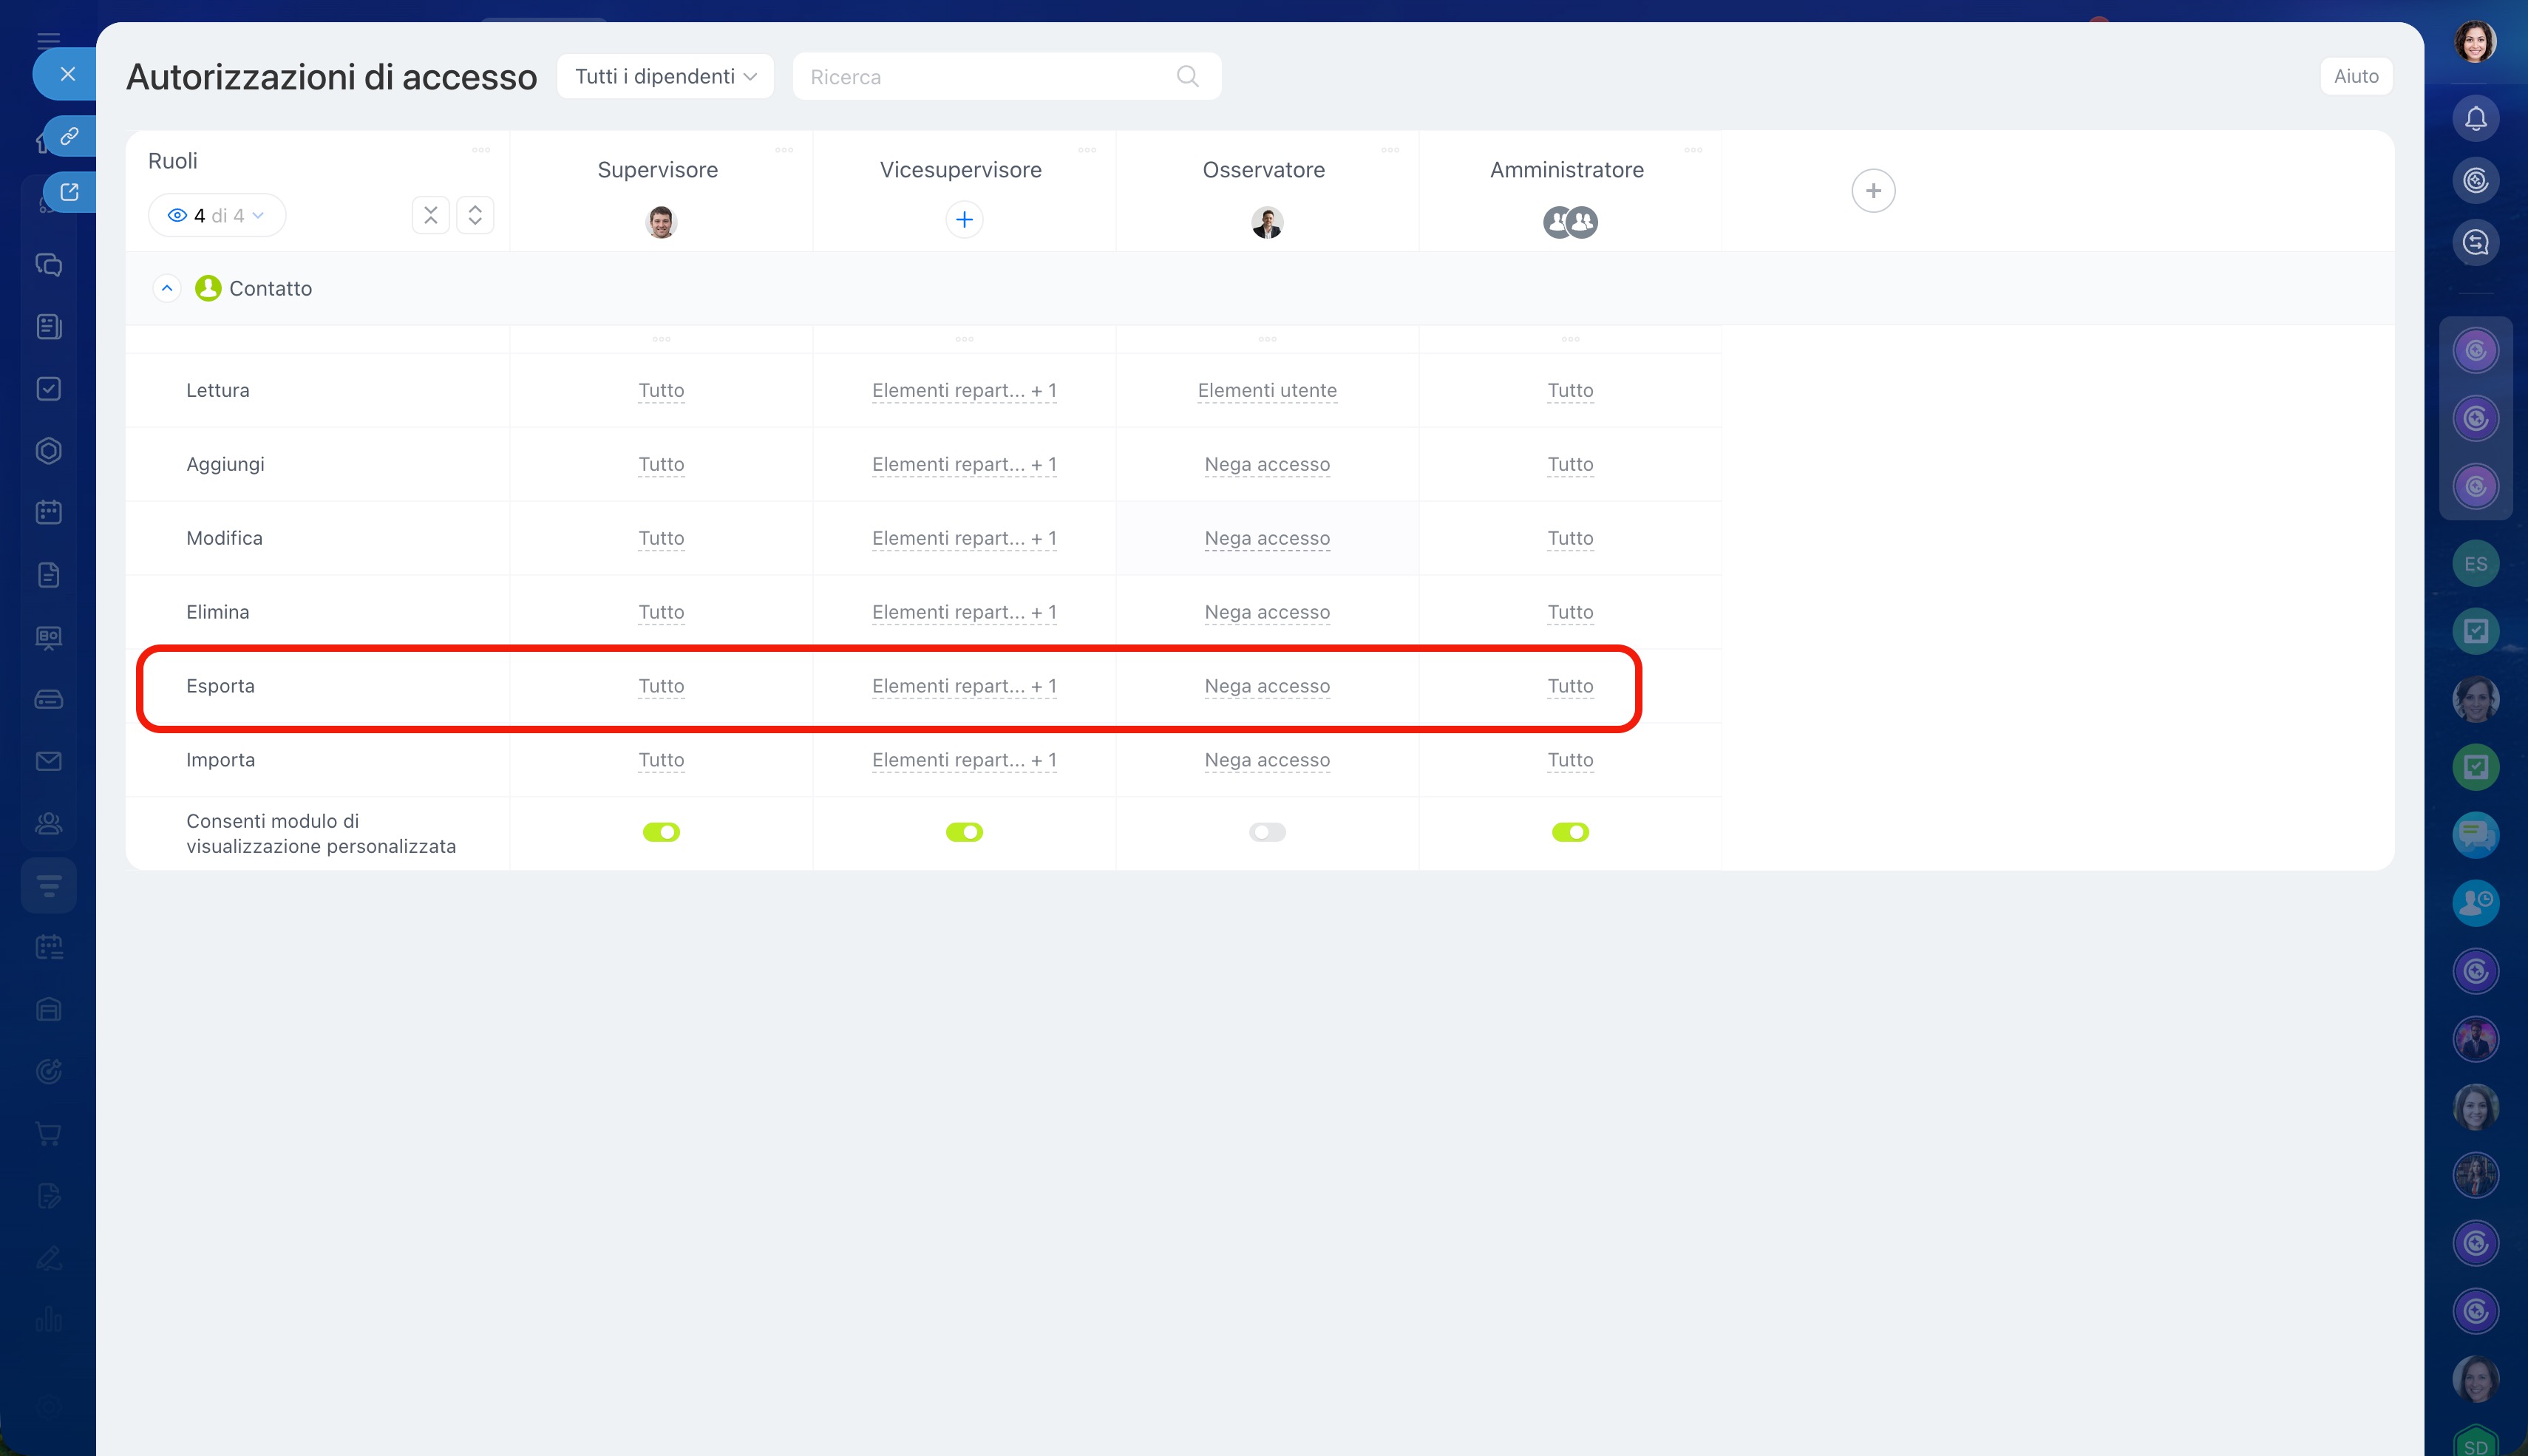Expand all sections icon in Ruoli
Viewport: 2528px width, 1456px height.
click(475, 215)
